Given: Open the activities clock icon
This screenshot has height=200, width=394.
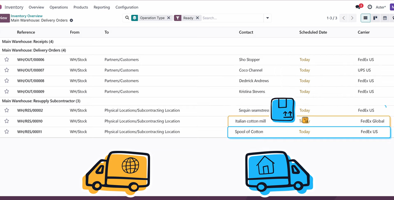Looking at the screenshot, I should (370, 7).
